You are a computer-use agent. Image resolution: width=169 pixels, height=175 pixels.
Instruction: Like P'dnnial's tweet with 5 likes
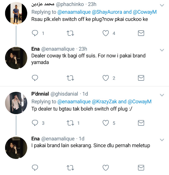106,123
